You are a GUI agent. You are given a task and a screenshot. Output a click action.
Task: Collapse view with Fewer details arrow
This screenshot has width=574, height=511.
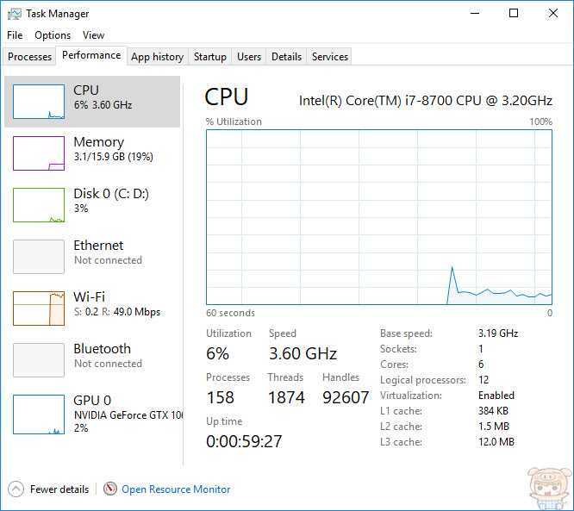(x=16, y=489)
